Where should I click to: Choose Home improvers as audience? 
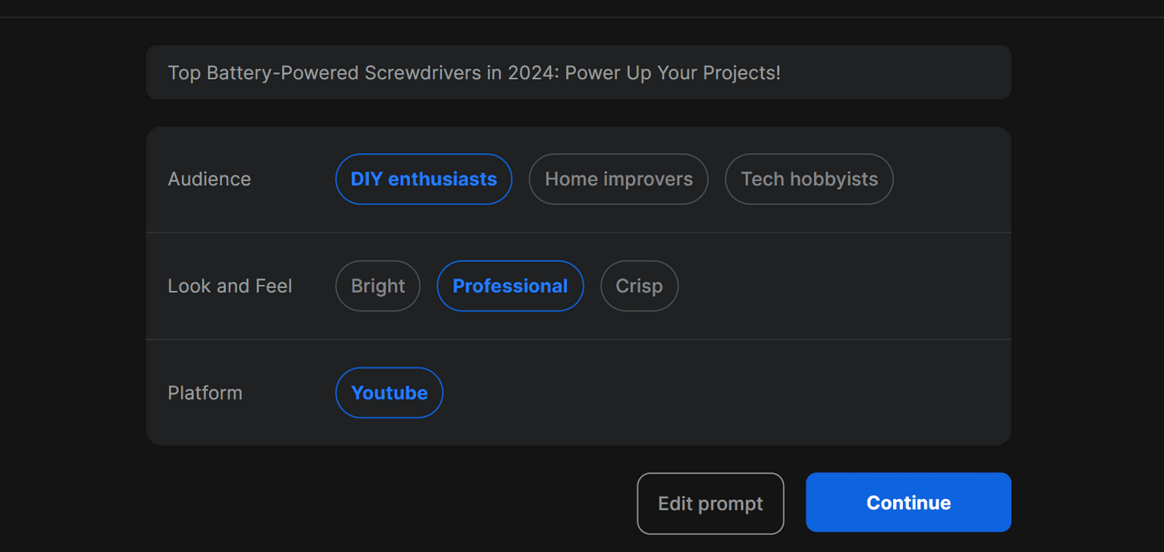618,179
